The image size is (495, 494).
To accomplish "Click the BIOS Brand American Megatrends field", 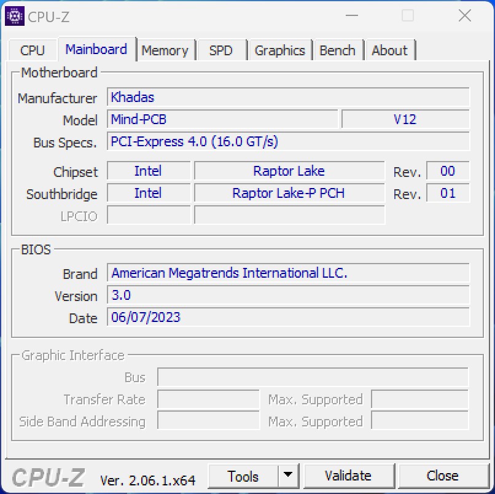I will [x=288, y=273].
